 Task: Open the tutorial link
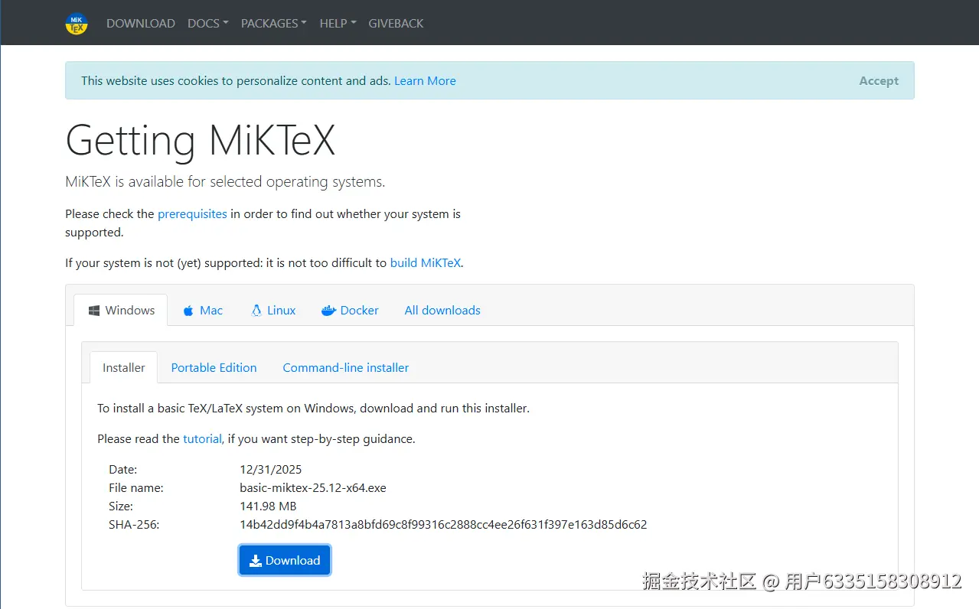(203, 439)
